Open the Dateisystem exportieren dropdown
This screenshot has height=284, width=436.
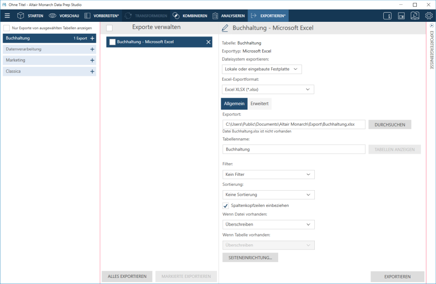point(262,69)
